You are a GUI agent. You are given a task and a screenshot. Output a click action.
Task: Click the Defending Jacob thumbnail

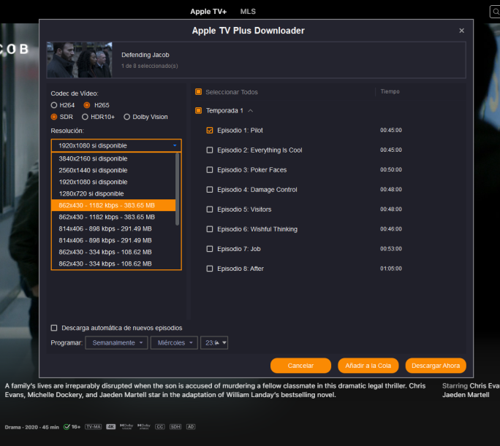point(80,59)
